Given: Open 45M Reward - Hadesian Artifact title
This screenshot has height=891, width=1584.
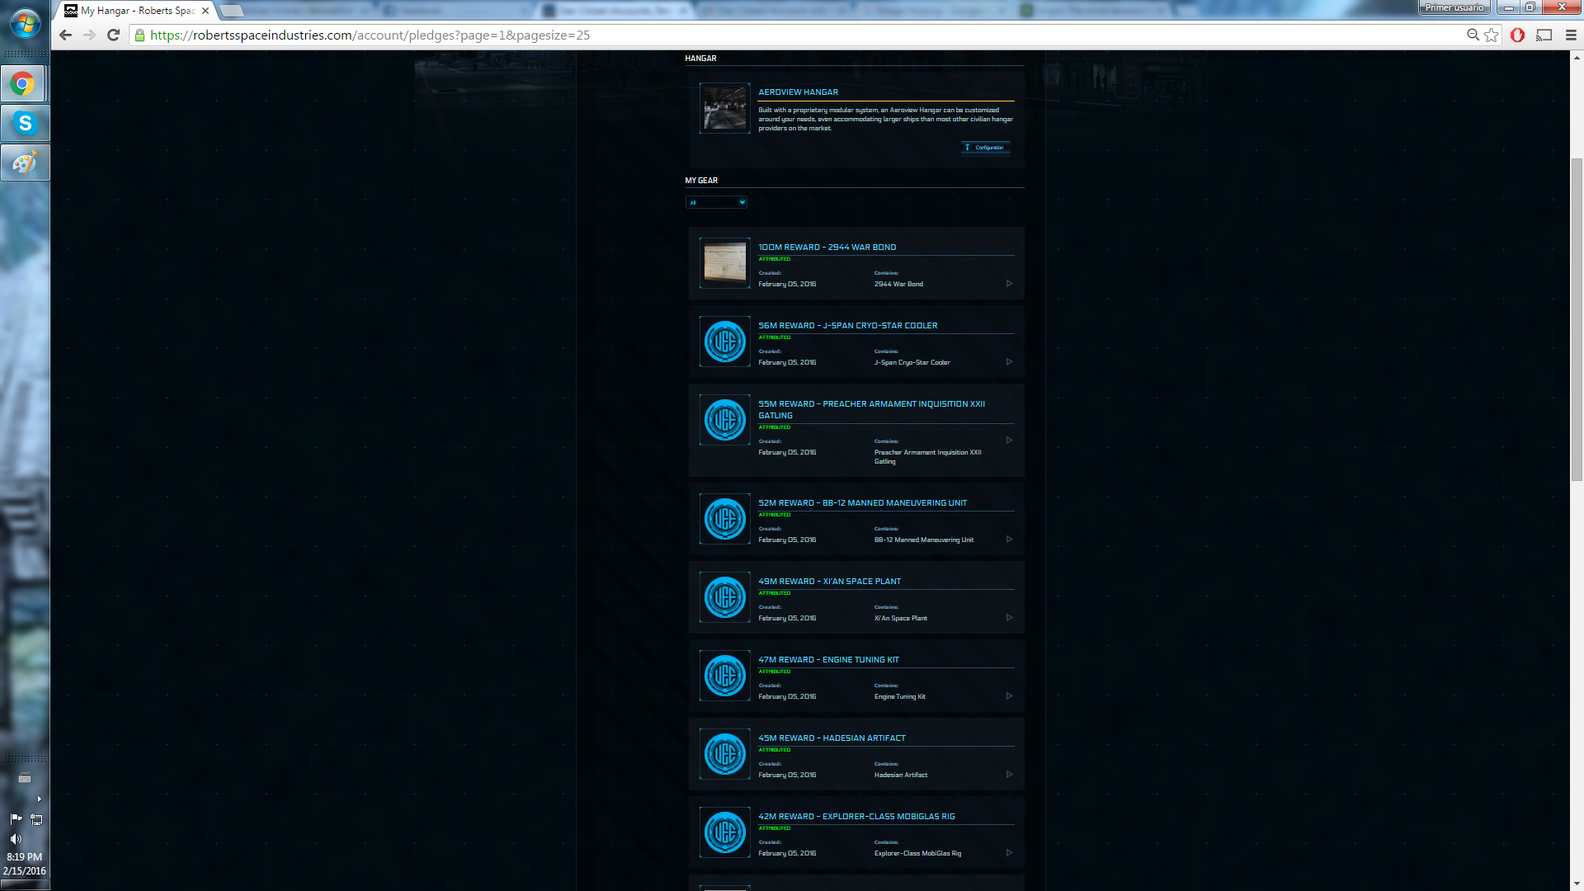Looking at the screenshot, I should [832, 738].
